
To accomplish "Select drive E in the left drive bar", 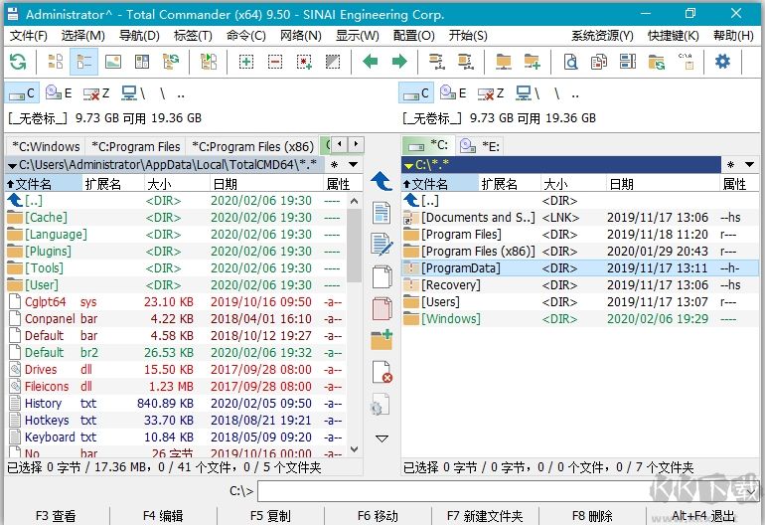I will click(x=60, y=93).
